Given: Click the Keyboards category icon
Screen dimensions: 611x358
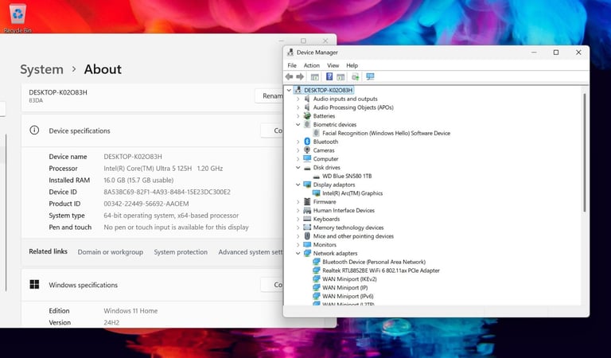Looking at the screenshot, I should point(307,219).
